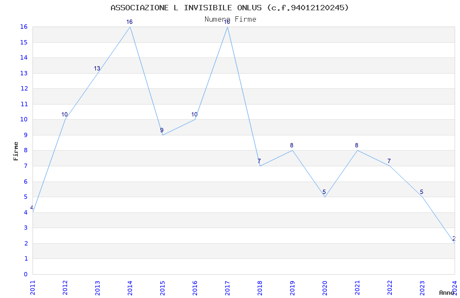Select the 2015 year label
This screenshot has width=460, height=298.
[x=162, y=288]
